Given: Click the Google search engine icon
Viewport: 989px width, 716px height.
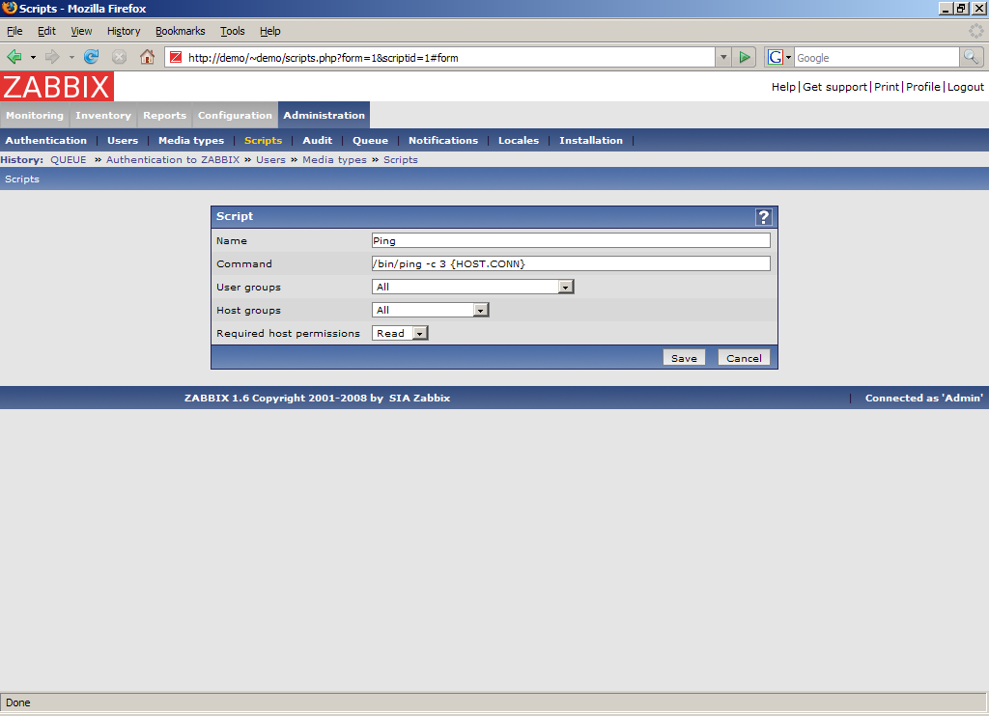Looking at the screenshot, I should 776,57.
